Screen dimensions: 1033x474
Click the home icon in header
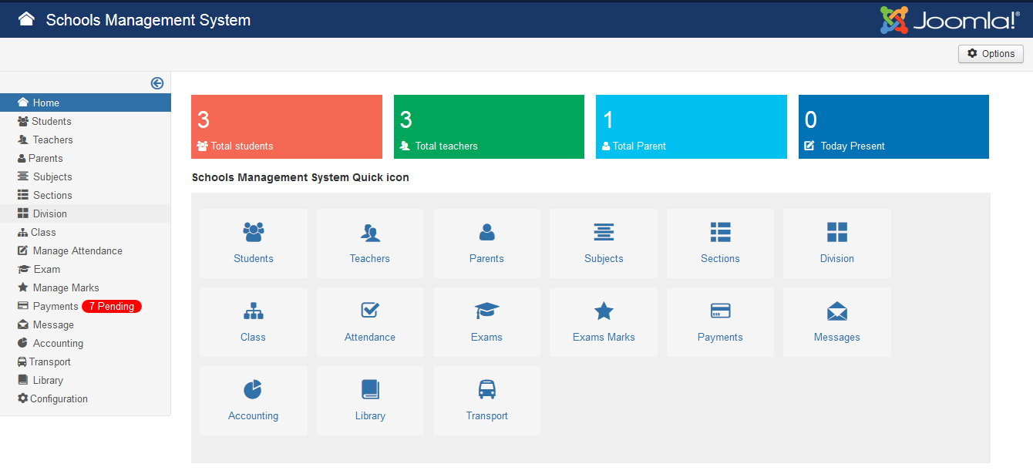[x=27, y=19]
